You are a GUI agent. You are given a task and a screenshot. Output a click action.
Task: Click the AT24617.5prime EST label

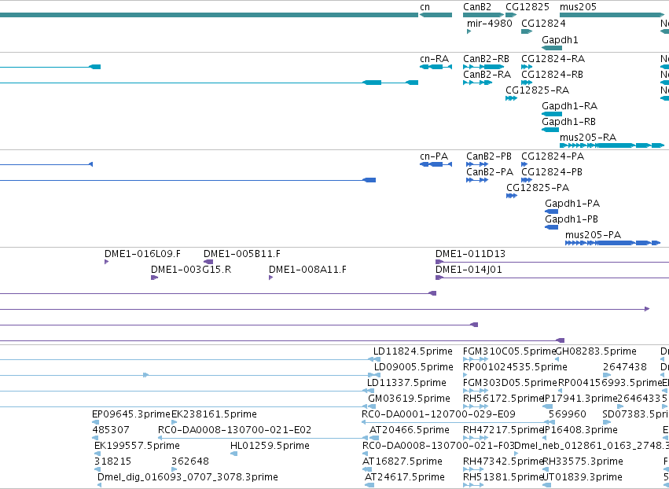click(x=405, y=477)
